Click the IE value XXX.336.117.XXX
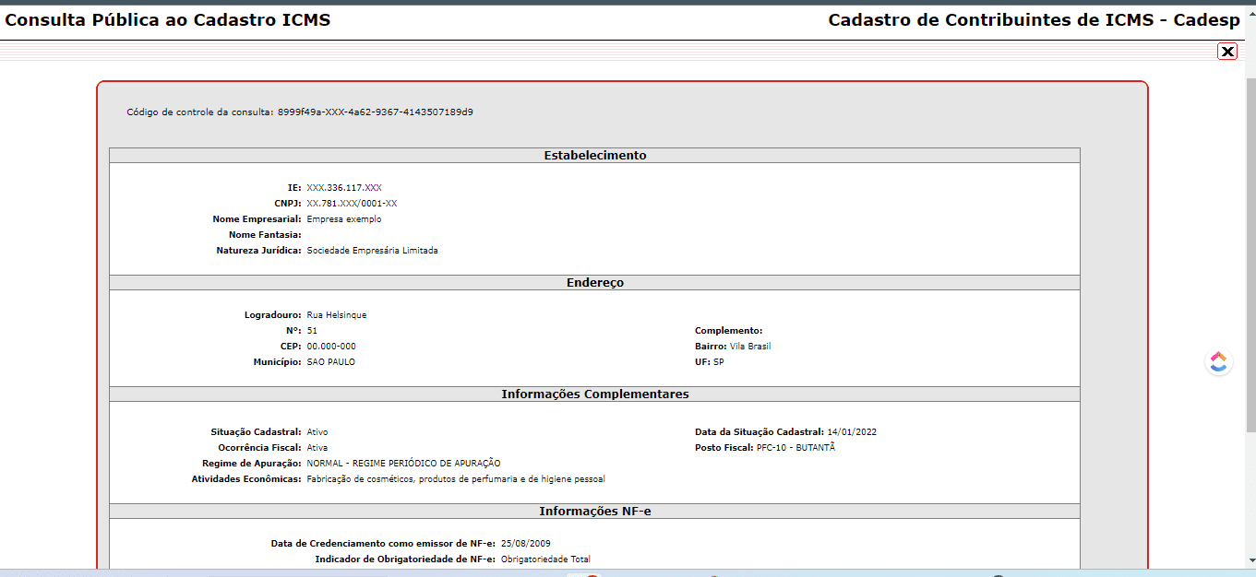 (344, 188)
